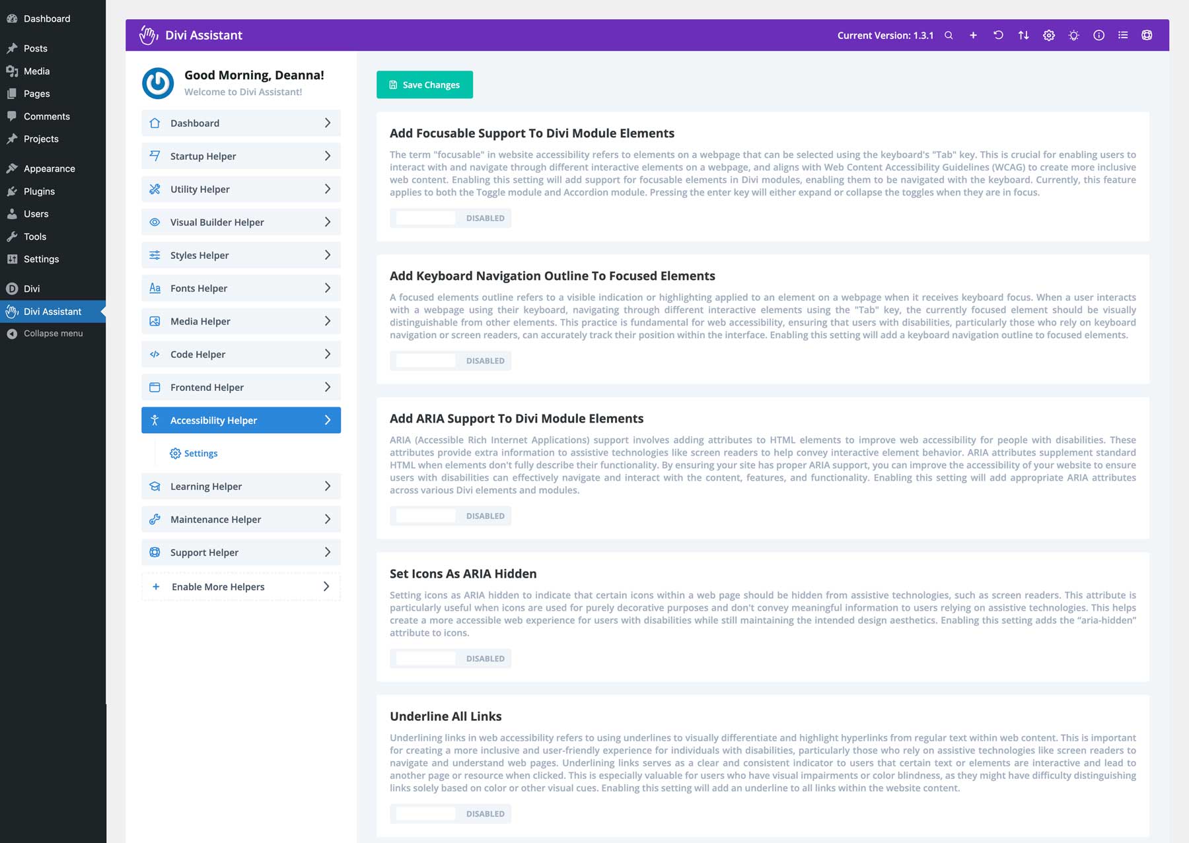Enable the Add Focusable Support toggle
This screenshot has height=843, width=1189.
[450, 219]
